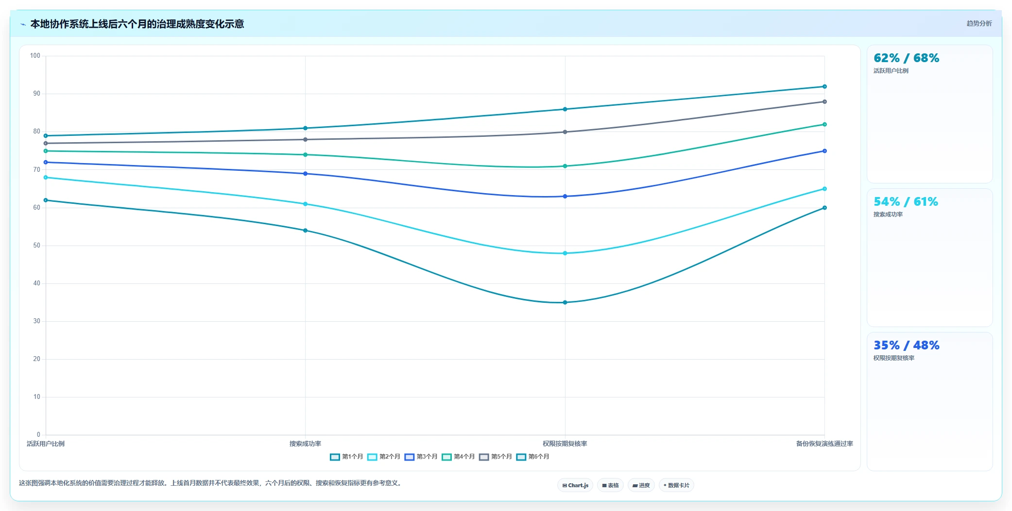The image size is (1012, 511).
Task: Select the 54% / 61% 搜索成功率 card
Action: click(x=929, y=258)
